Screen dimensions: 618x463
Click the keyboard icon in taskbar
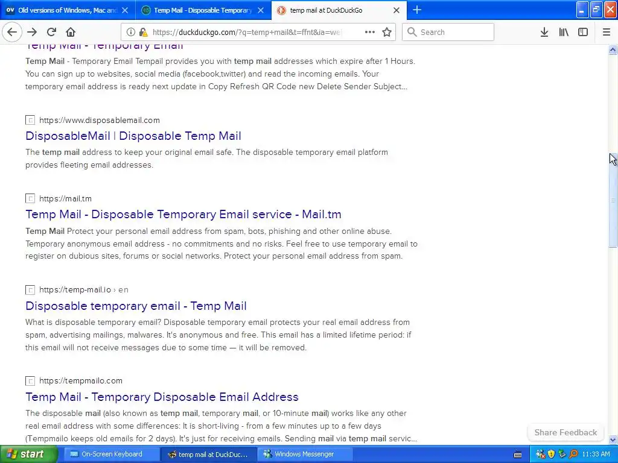(518, 455)
